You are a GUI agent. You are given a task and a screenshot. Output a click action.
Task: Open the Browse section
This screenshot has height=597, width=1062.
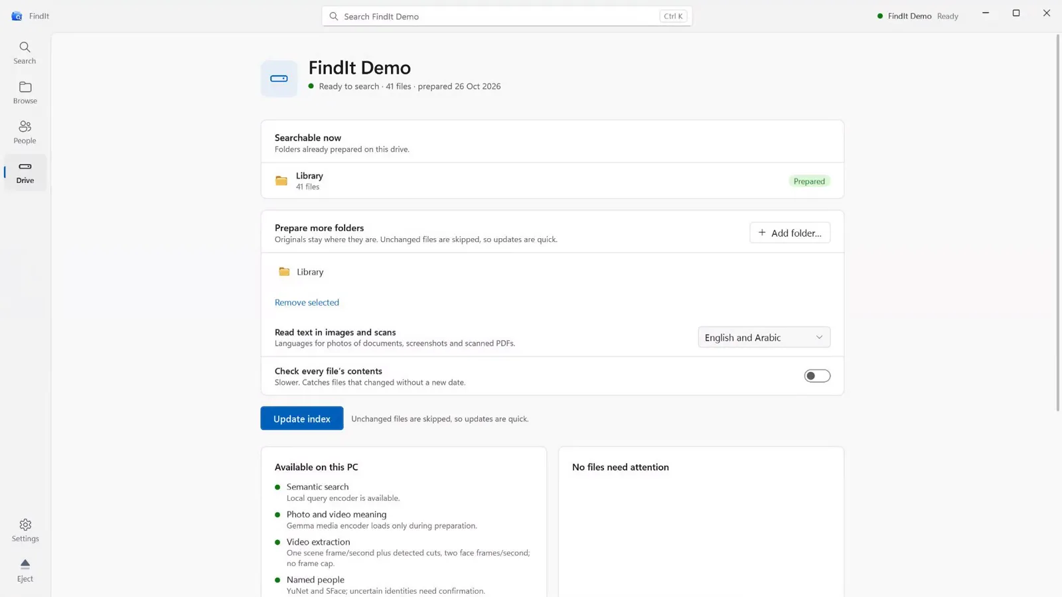coord(25,92)
